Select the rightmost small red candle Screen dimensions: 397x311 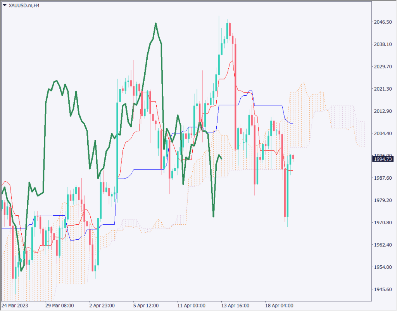point(293,157)
